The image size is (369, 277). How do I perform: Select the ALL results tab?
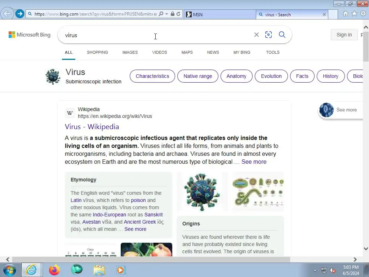click(68, 52)
